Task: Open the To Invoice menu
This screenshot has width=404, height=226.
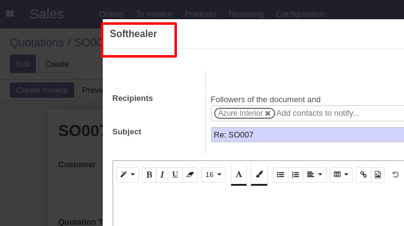Action: [154, 14]
